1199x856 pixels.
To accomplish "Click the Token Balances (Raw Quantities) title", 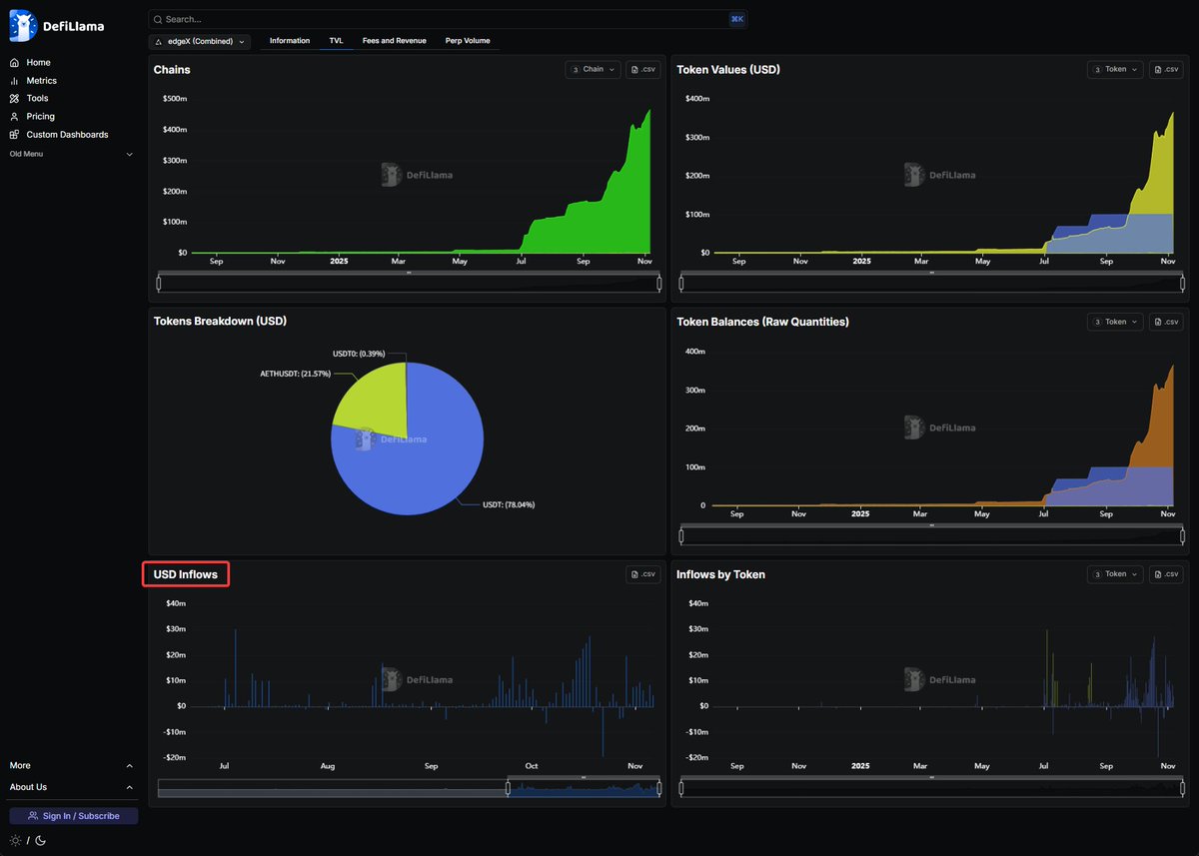I will pos(763,322).
